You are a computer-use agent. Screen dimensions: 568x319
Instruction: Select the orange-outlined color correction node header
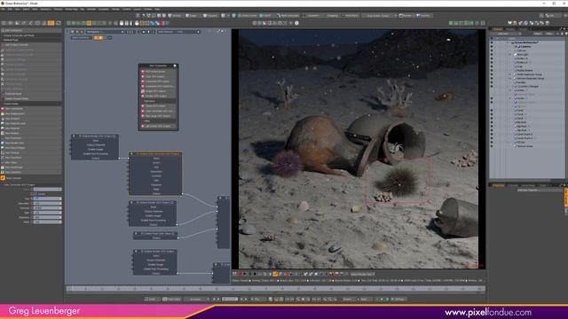coord(155,153)
